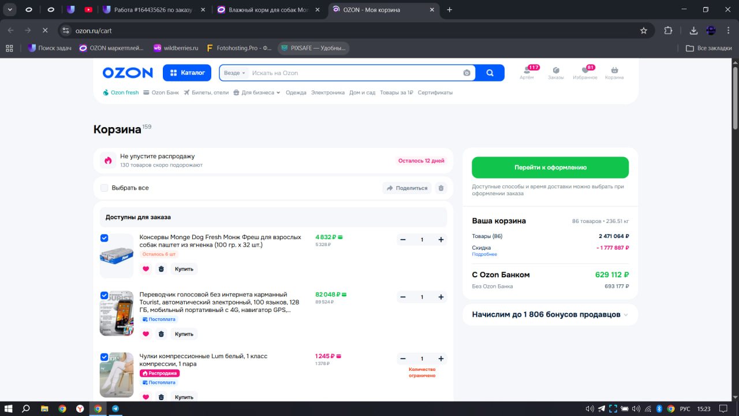
Task: Expand Начислим до 1 806 бонусов продавцов
Action: (x=550, y=315)
